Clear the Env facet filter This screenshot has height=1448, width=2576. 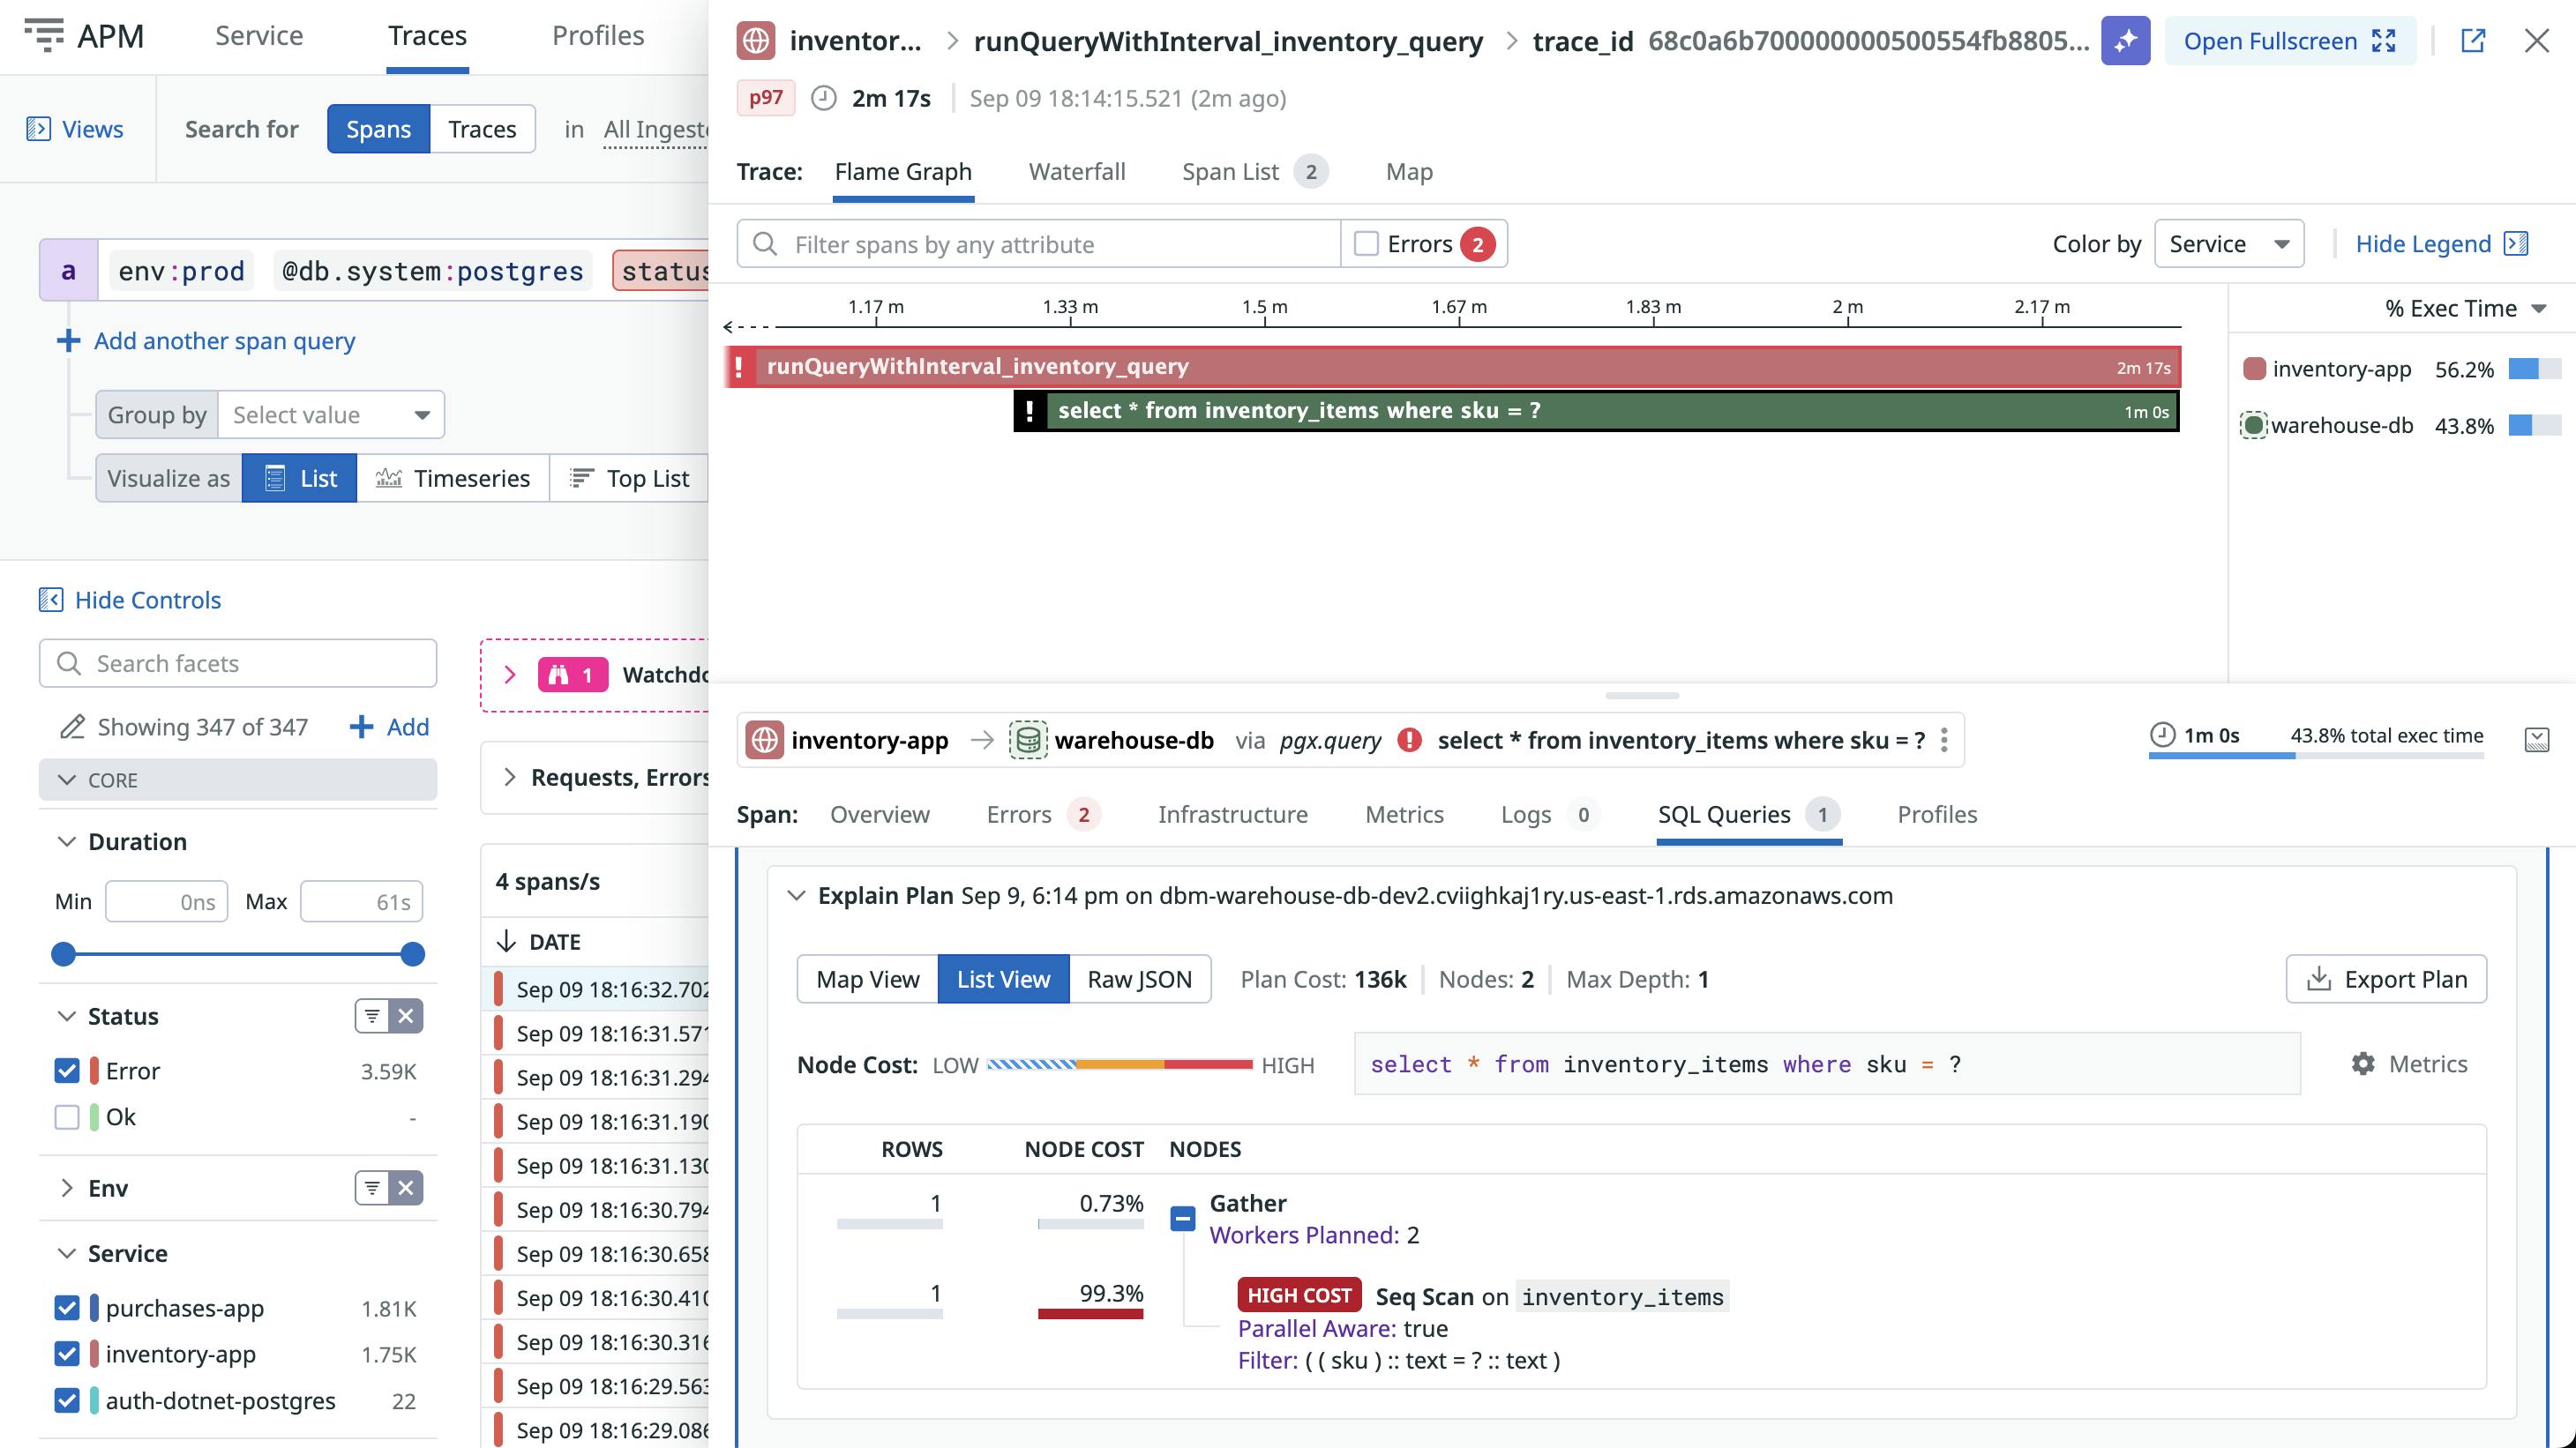click(x=406, y=1188)
